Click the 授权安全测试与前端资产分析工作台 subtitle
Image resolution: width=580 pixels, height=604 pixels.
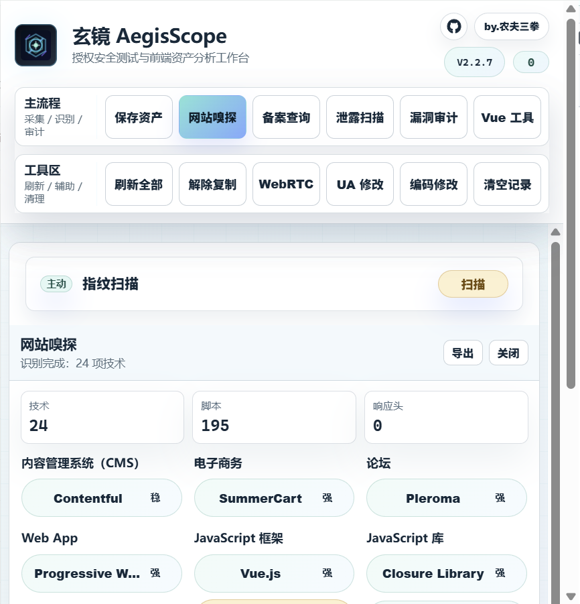[x=161, y=58]
